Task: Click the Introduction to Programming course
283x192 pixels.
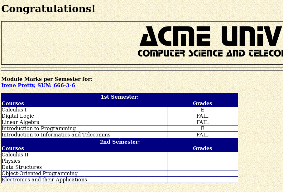Action: 39,129
